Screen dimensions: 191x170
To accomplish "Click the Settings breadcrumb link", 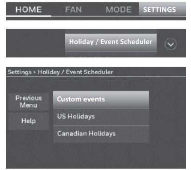I will click(x=20, y=72).
